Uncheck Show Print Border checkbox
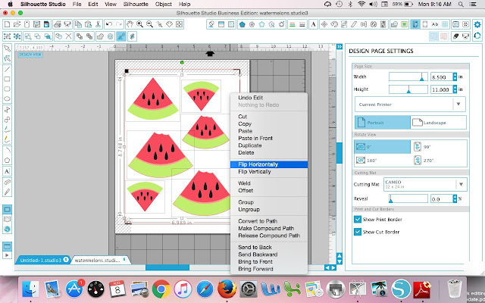This screenshot has height=303, width=485. [358, 219]
